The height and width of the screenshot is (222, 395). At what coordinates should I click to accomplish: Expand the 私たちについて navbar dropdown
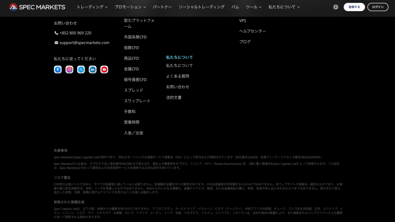tap(284, 7)
